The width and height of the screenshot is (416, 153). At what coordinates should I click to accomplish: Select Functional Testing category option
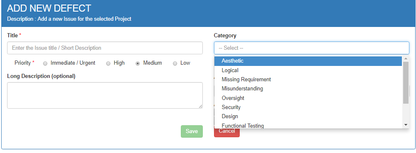[x=308, y=125]
